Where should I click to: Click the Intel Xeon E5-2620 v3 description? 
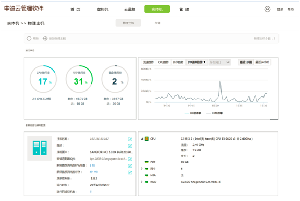point(217,138)
